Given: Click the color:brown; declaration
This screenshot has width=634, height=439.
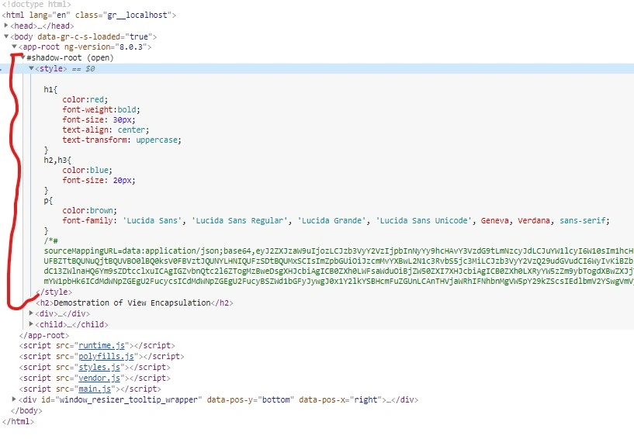Looking at the screenshot, I should coord(89,211).
